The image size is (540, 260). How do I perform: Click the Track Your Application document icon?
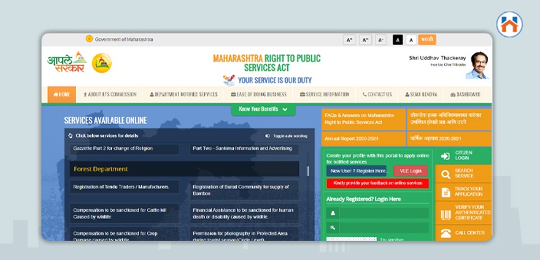tap(445, 192)
